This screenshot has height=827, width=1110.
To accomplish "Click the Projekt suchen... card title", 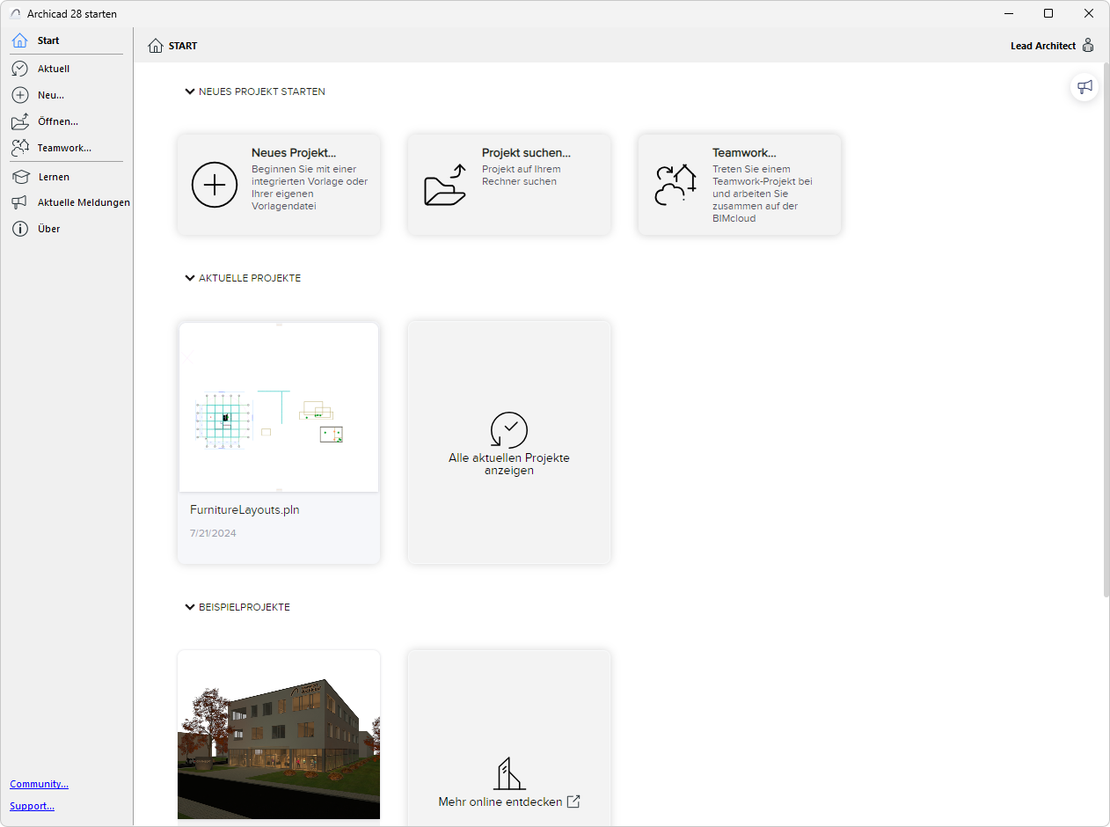I will (526, 153).
